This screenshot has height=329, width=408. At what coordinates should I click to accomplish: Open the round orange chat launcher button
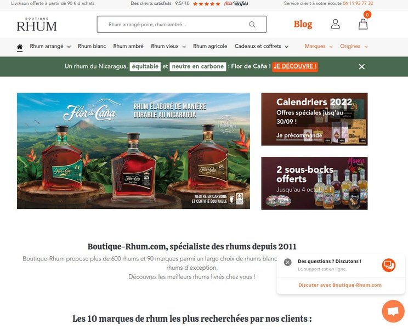coord(393,311)
